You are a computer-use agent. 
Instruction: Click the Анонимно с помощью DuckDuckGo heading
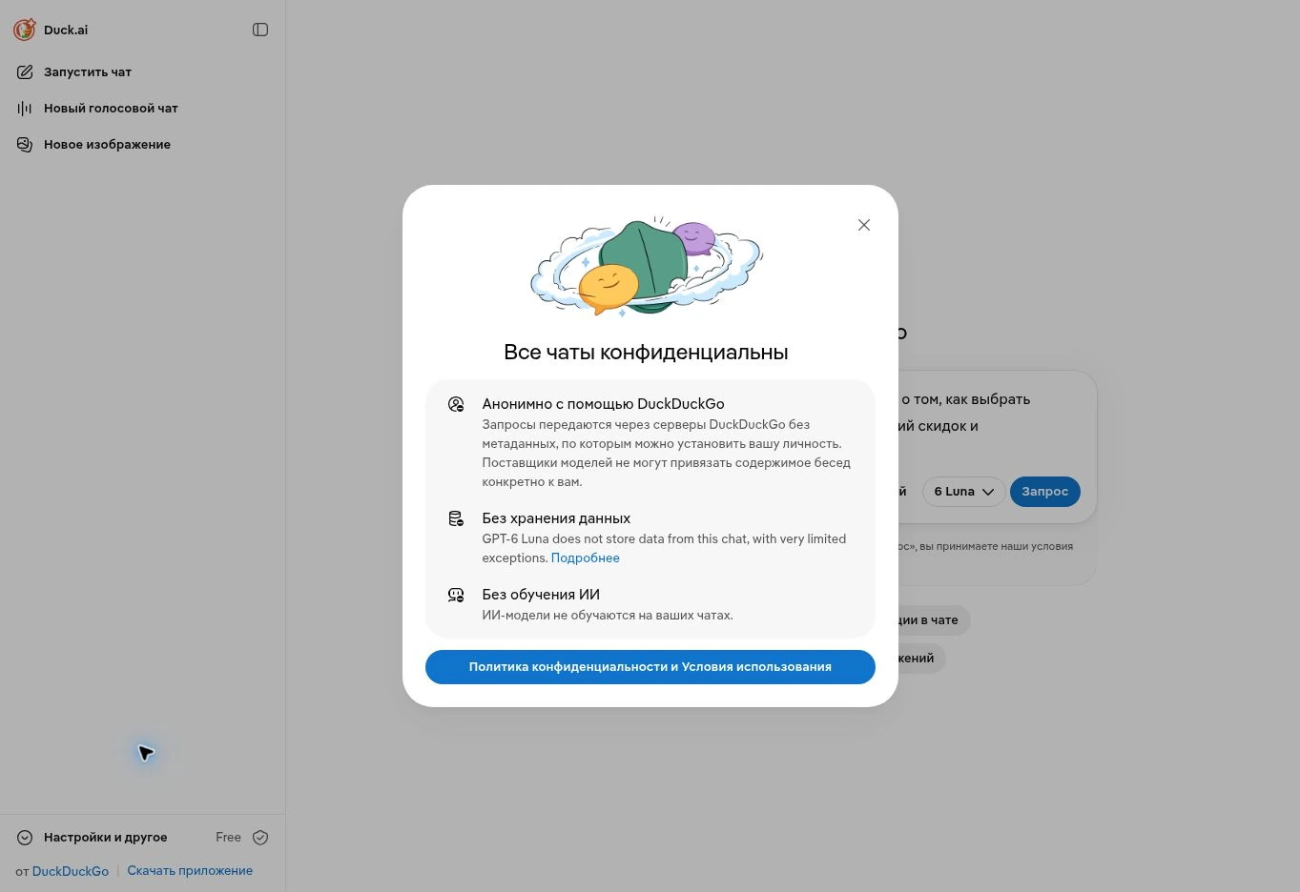coord(603,404)
